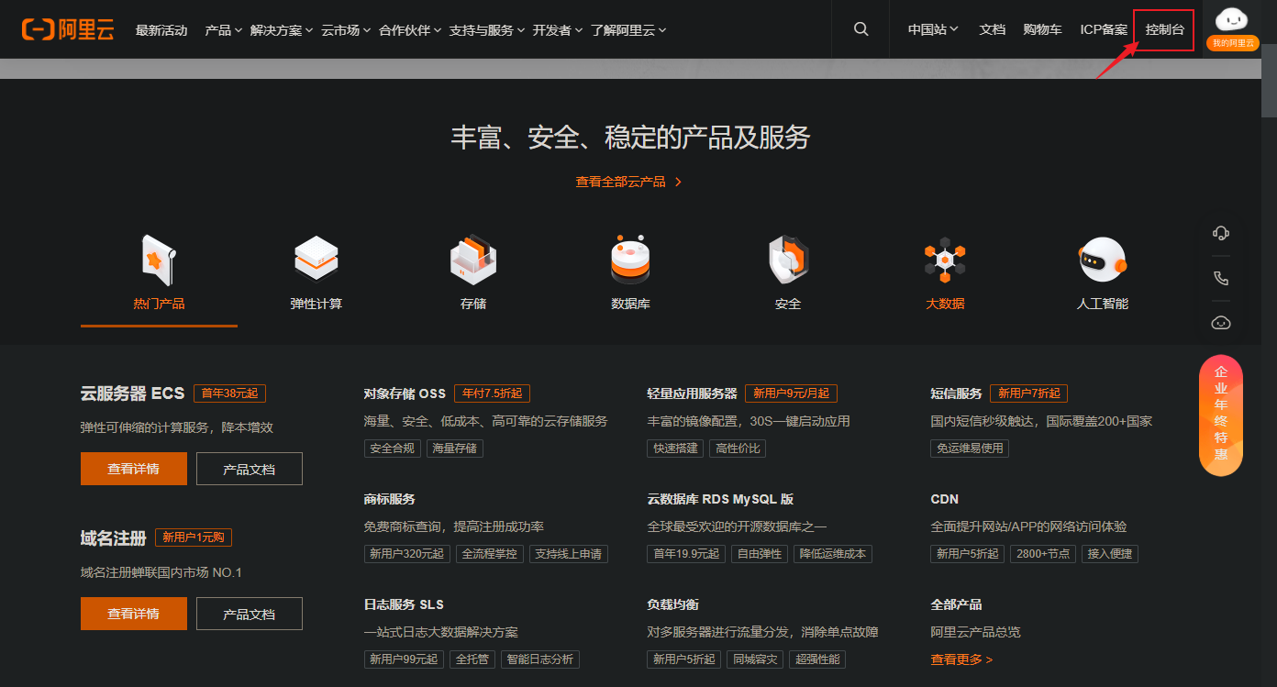The width and height of the screenshot is (1277, 687).
Task: Open the 负载均衡 product
Action: [672, 604]
